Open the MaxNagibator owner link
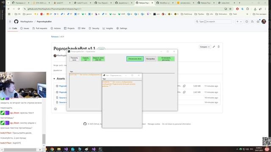The height and width of the screenshot is (152, 271). pos(27,22)
